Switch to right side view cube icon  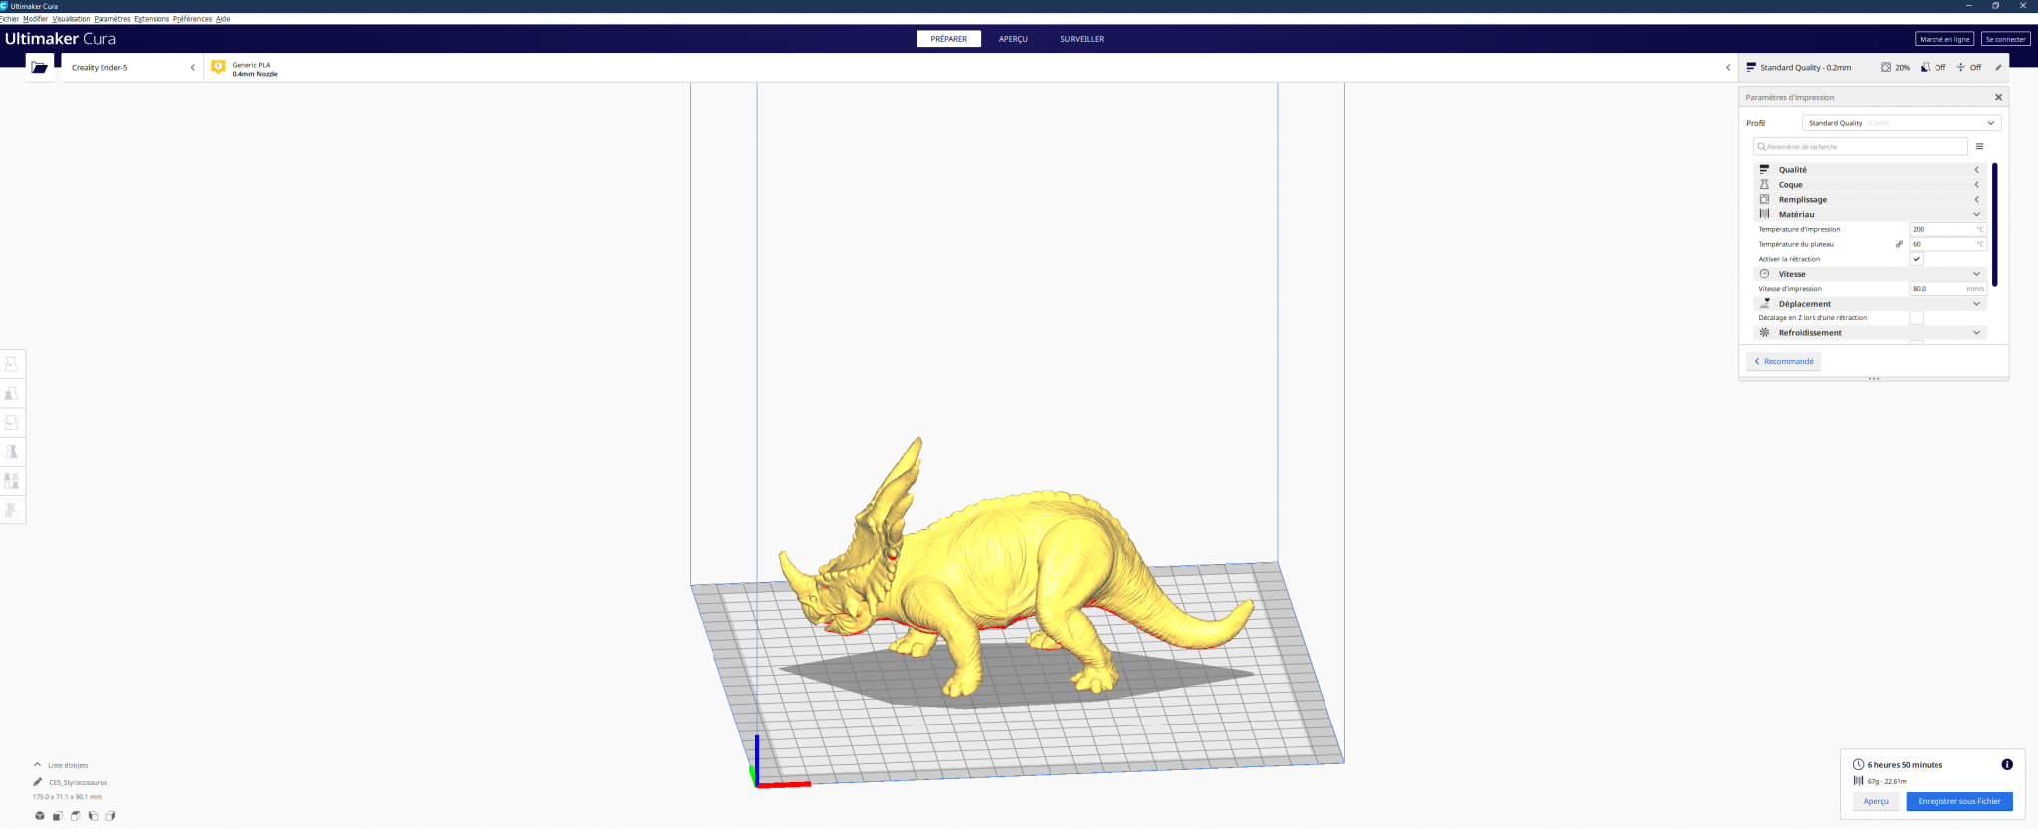tap(111, 816)
